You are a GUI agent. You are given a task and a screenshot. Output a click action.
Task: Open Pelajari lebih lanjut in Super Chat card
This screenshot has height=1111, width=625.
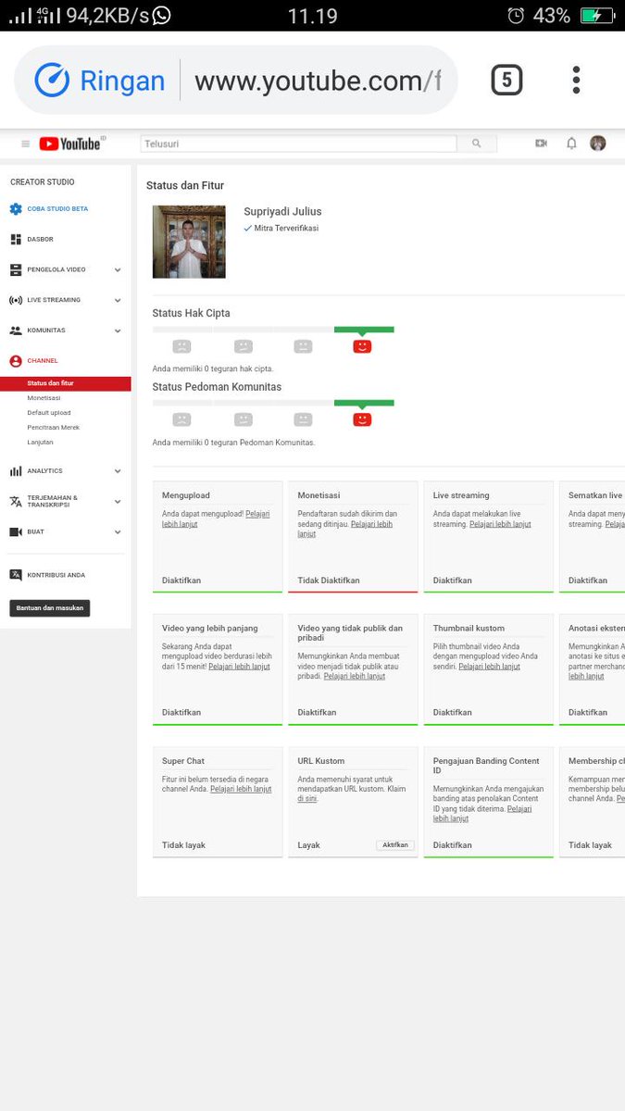241,790
